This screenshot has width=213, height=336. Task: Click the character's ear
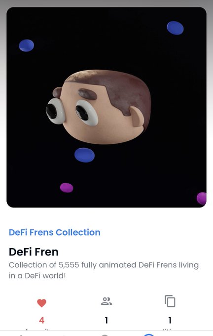(137, 117)
